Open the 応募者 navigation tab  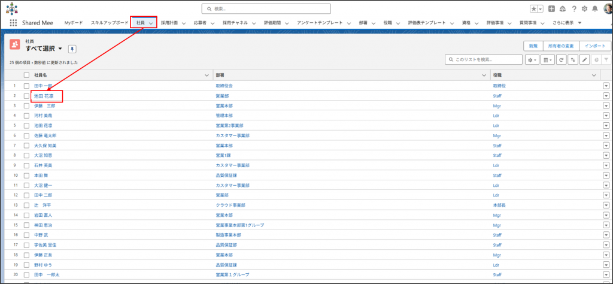point(200,23)
